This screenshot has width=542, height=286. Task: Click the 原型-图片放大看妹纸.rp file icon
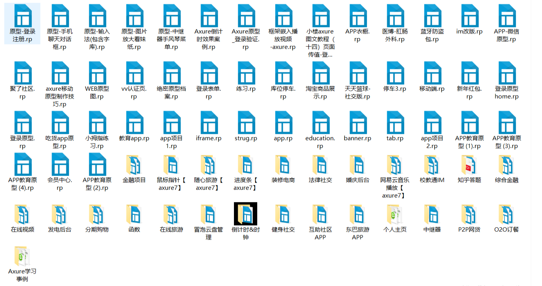click(x=135, y=15)
